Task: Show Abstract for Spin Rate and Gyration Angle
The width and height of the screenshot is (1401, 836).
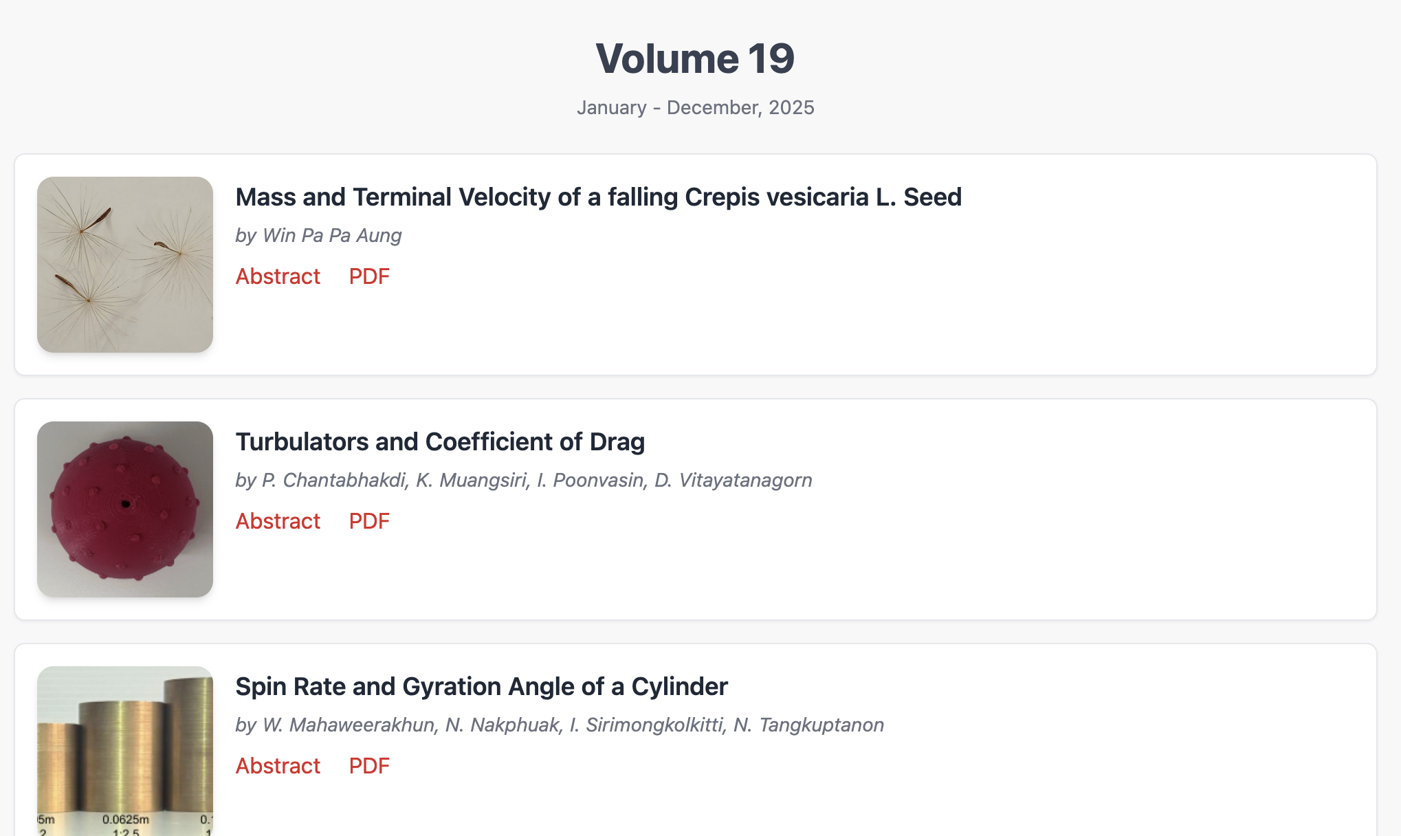Action: [x=278, y=766]
